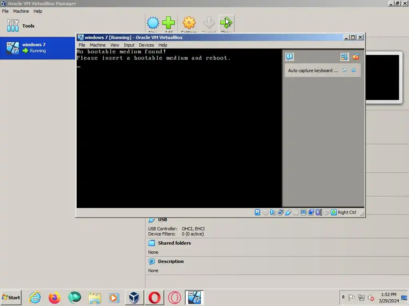Open File menu in VirtualBox Manager

5,11
